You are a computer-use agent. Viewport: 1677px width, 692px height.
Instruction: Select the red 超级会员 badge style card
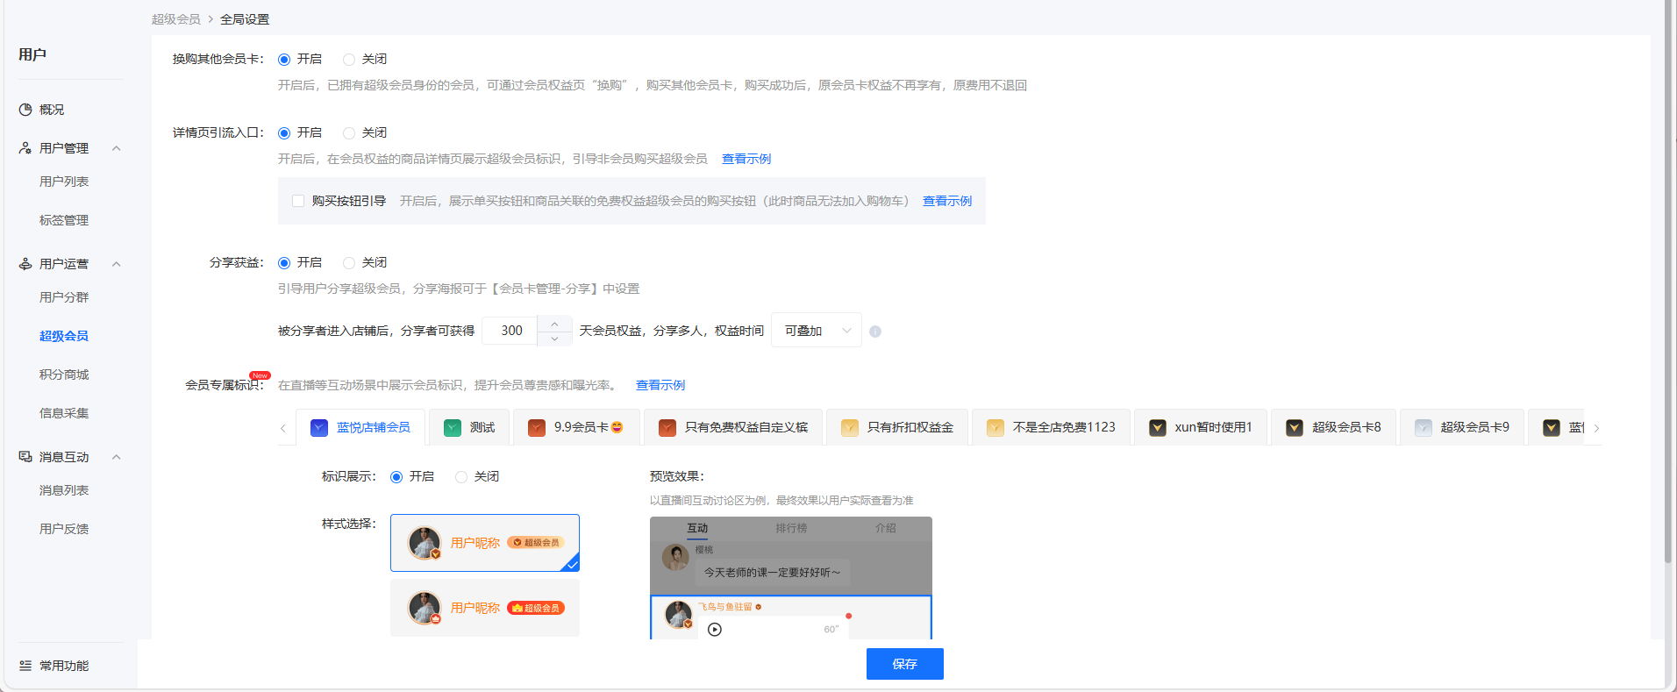(485, 608)
